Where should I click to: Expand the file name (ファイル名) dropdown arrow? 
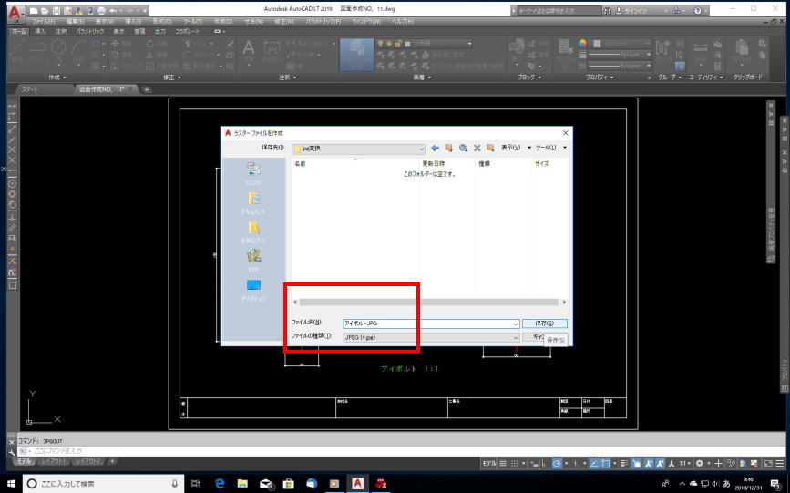pos(516,324)
